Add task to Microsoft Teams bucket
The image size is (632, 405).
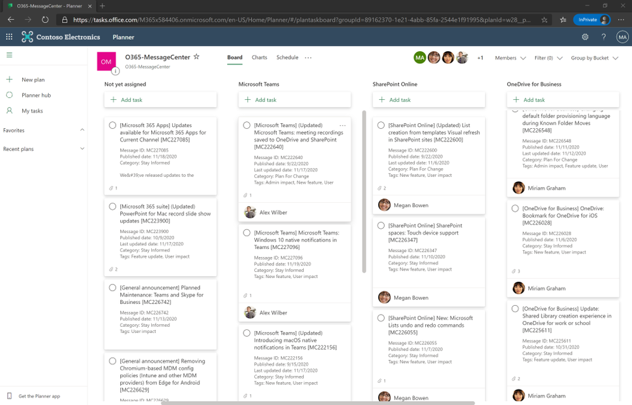coord(295,100)
